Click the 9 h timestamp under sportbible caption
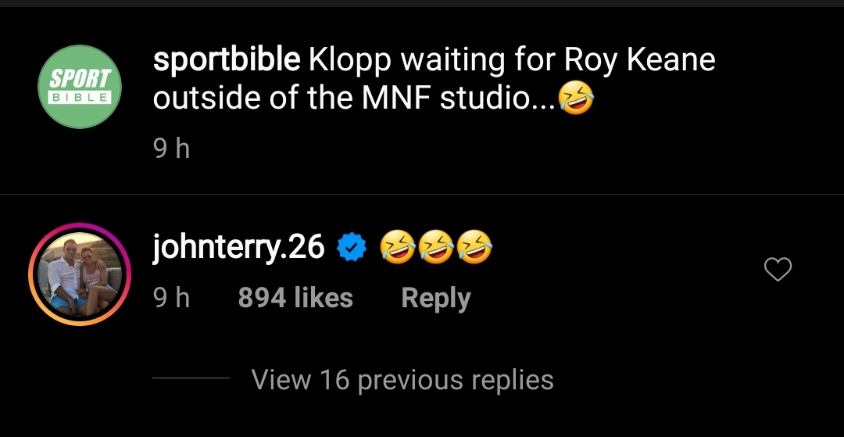The image size is (844, 437). [171, 148]
